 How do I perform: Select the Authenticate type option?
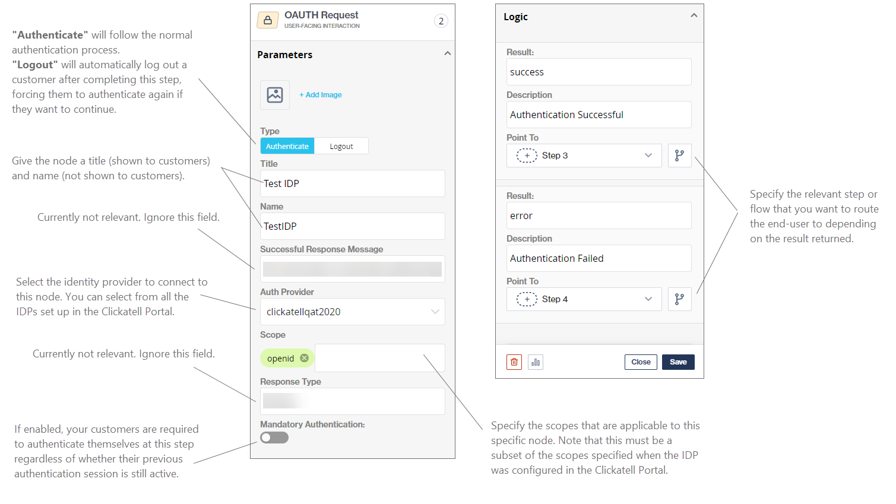point(287,146)
